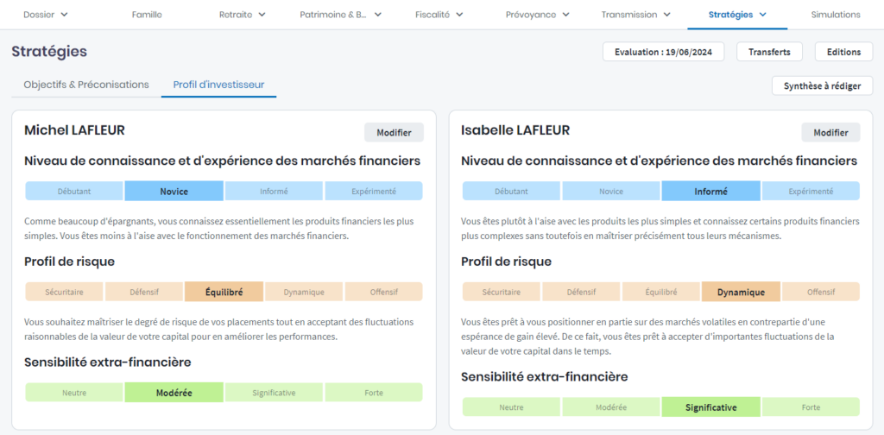Switch to Objectifs & Préconisations tab
Image resolution: width=884 pixels, height=435 pixels.
(x=86, y=85)
